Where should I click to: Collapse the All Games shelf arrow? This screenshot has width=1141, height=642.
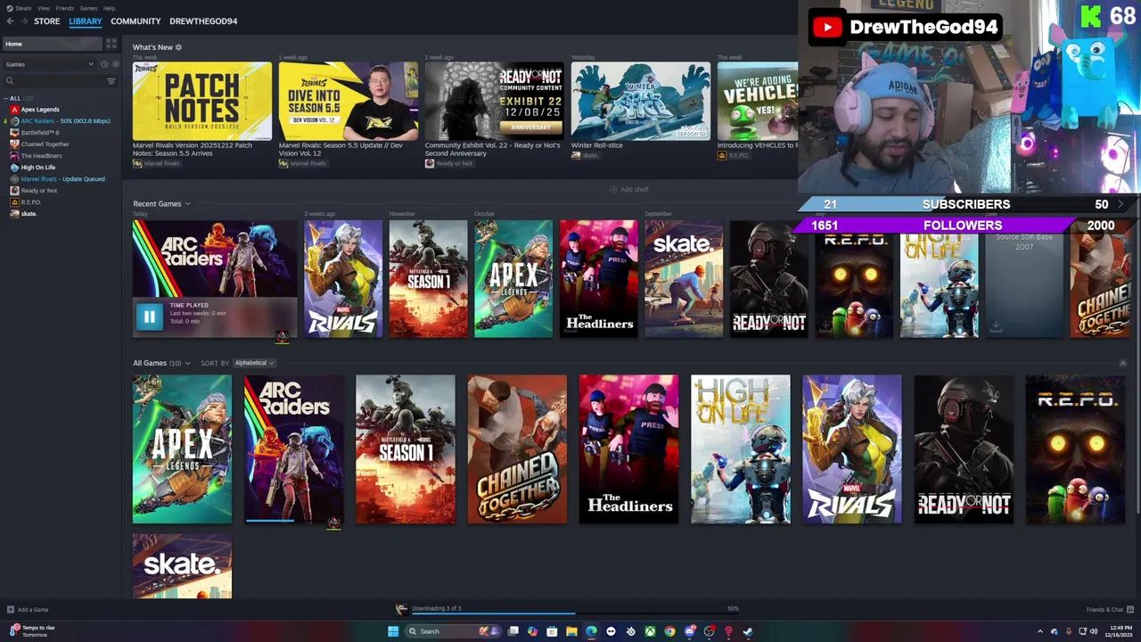1122,363
